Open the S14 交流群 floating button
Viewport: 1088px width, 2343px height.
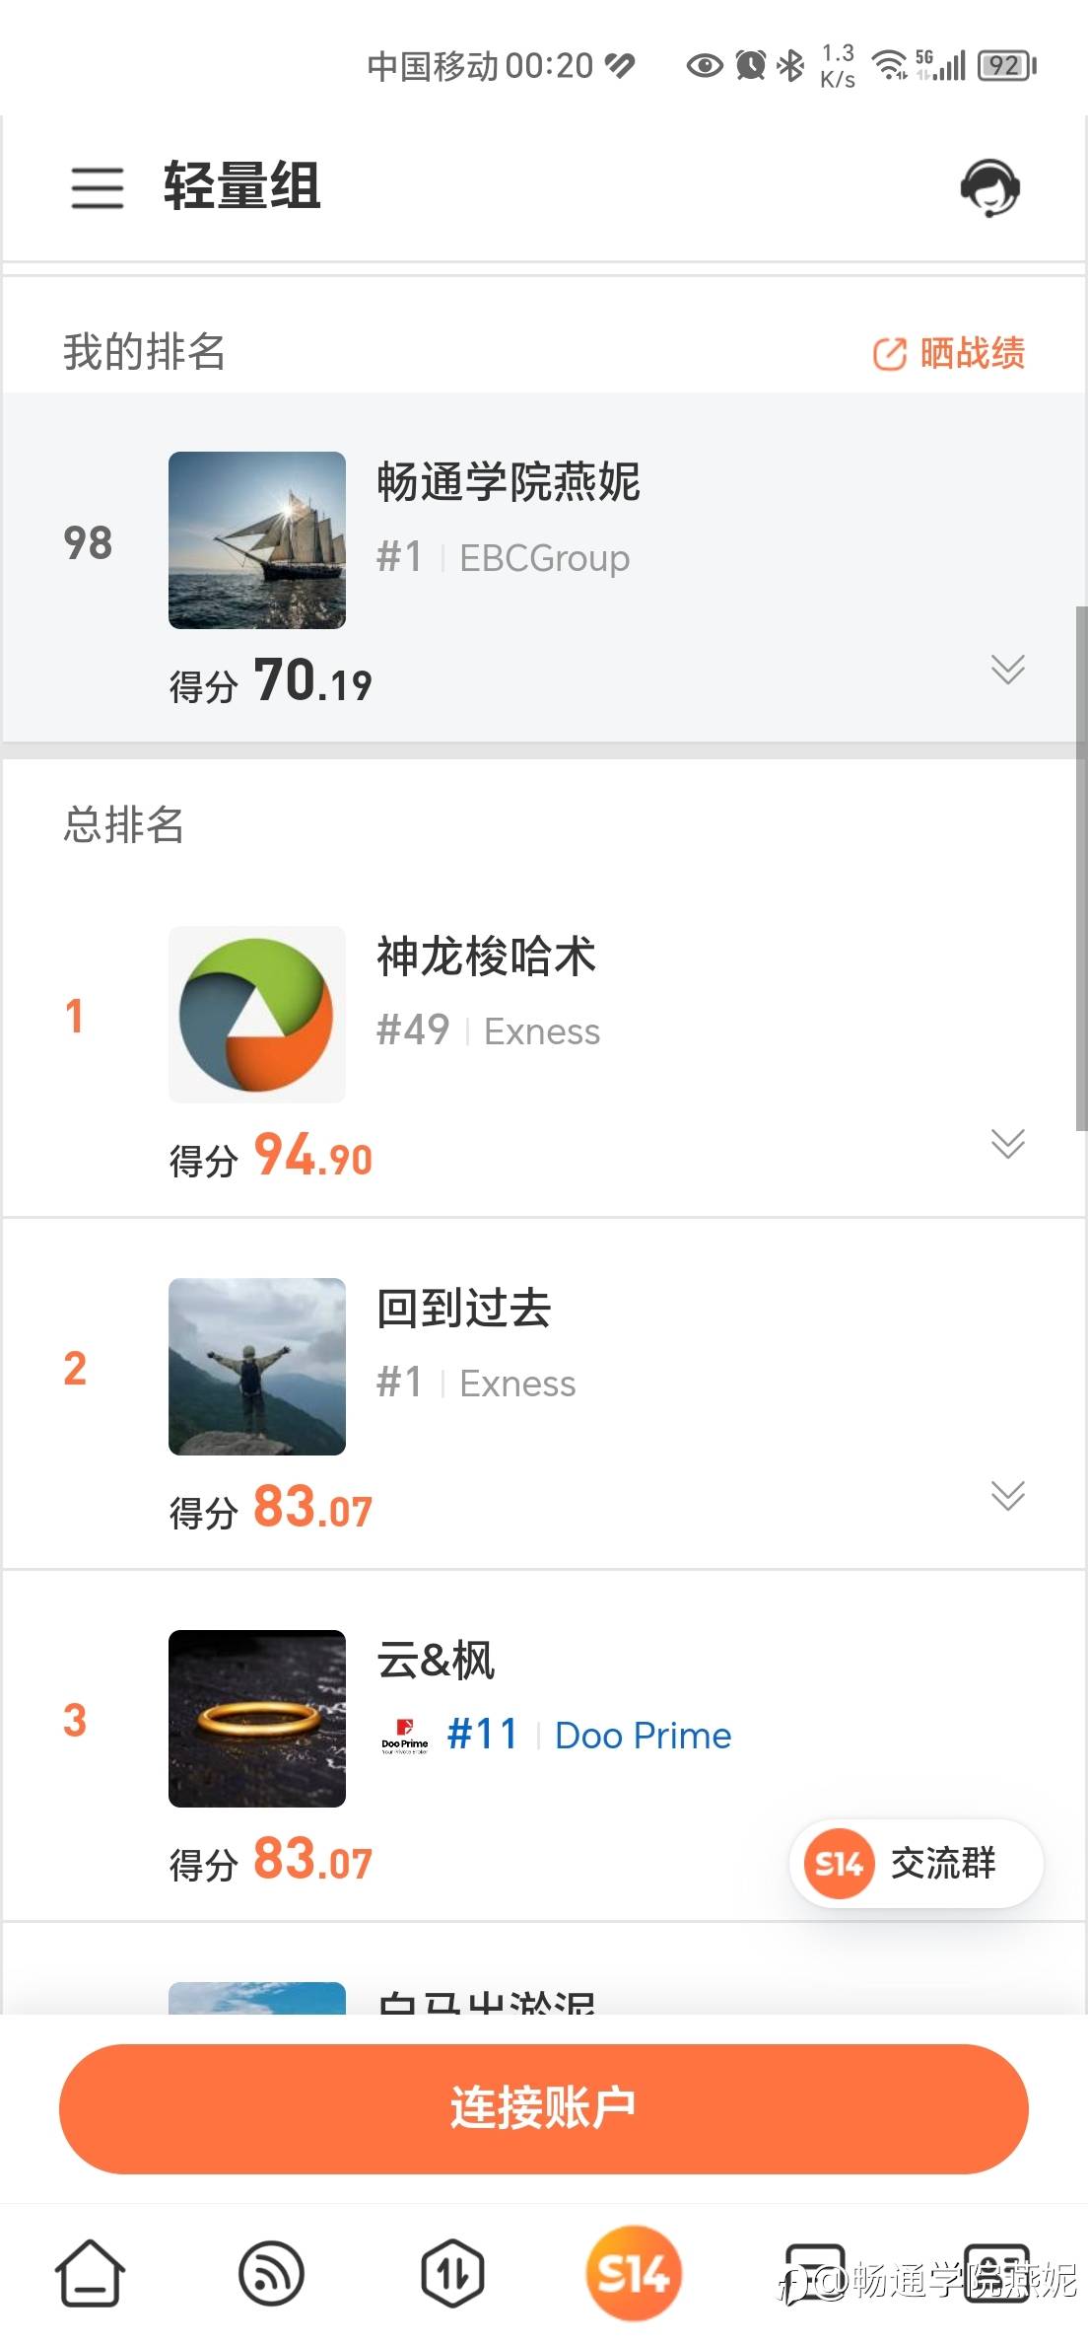click(x=916, y=1863)
